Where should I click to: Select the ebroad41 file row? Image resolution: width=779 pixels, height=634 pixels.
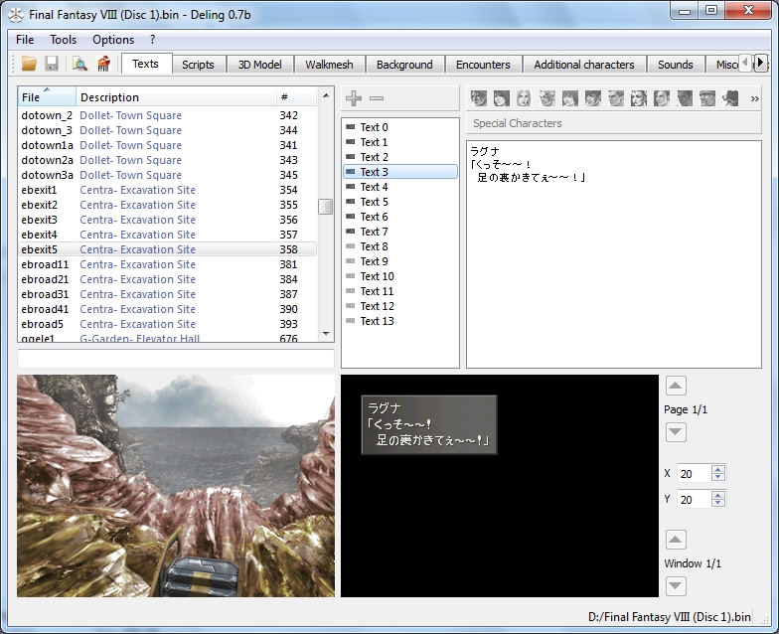[x=167, y=309]
